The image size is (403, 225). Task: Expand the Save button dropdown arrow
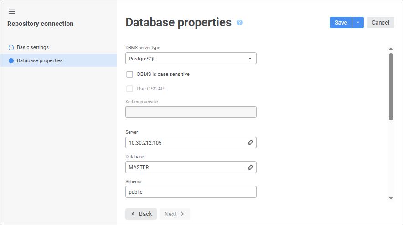coord(358,23)
